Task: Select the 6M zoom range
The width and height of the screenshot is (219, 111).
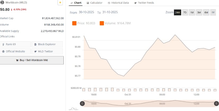Action: 206,12
